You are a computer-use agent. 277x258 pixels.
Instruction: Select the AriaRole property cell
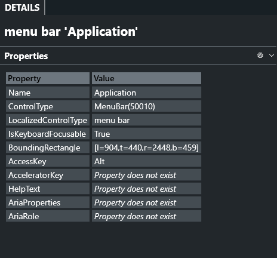tap(48, 216)
